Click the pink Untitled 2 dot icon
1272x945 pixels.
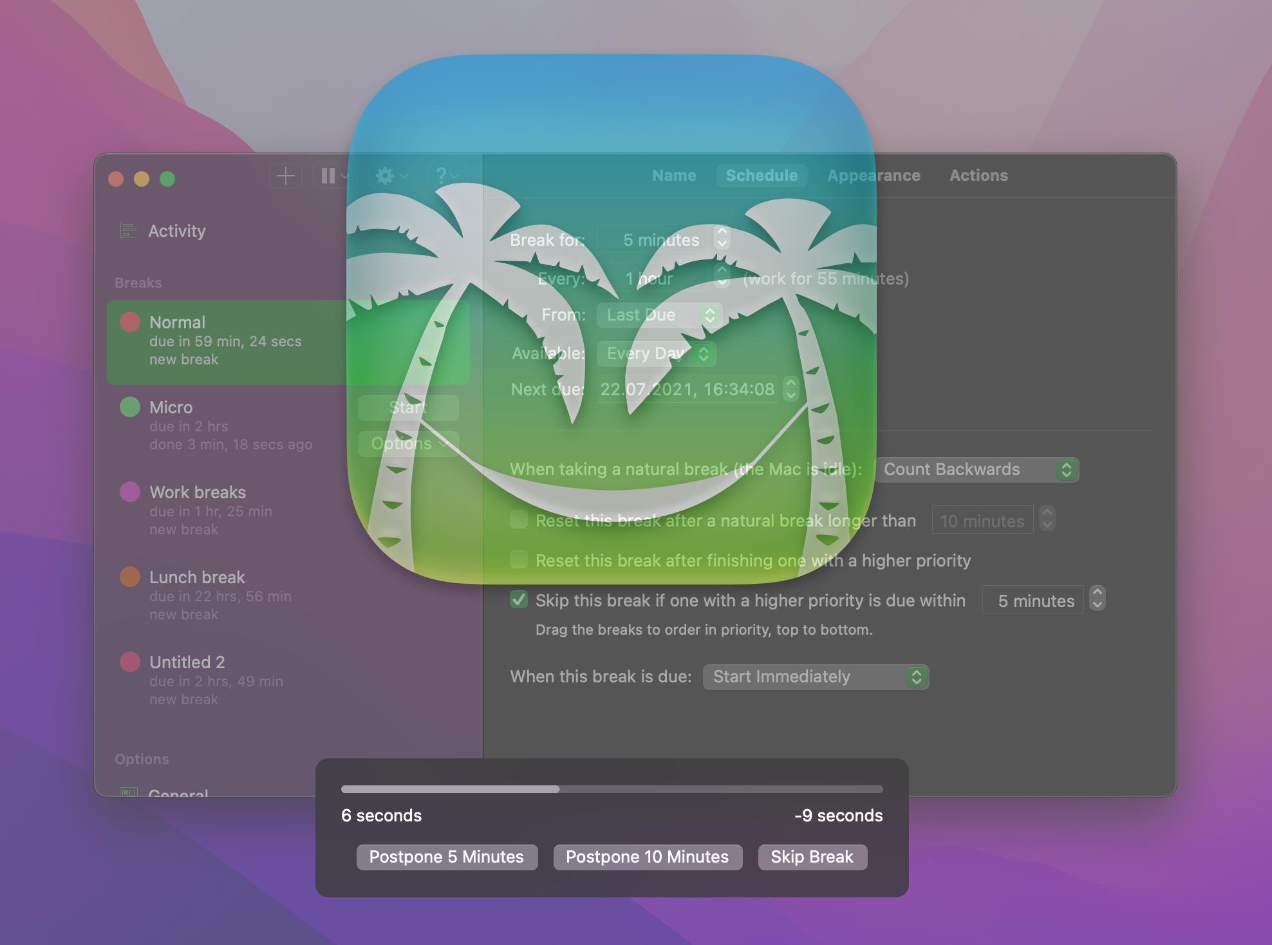130,662
